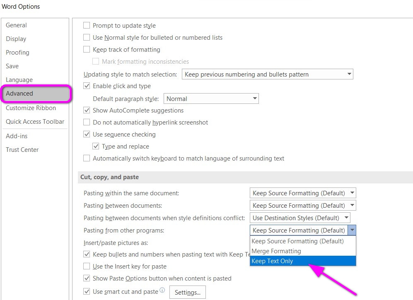Open style definitions conflict paste dropdown
Screen dimensions: 413x300
[300, 218]
